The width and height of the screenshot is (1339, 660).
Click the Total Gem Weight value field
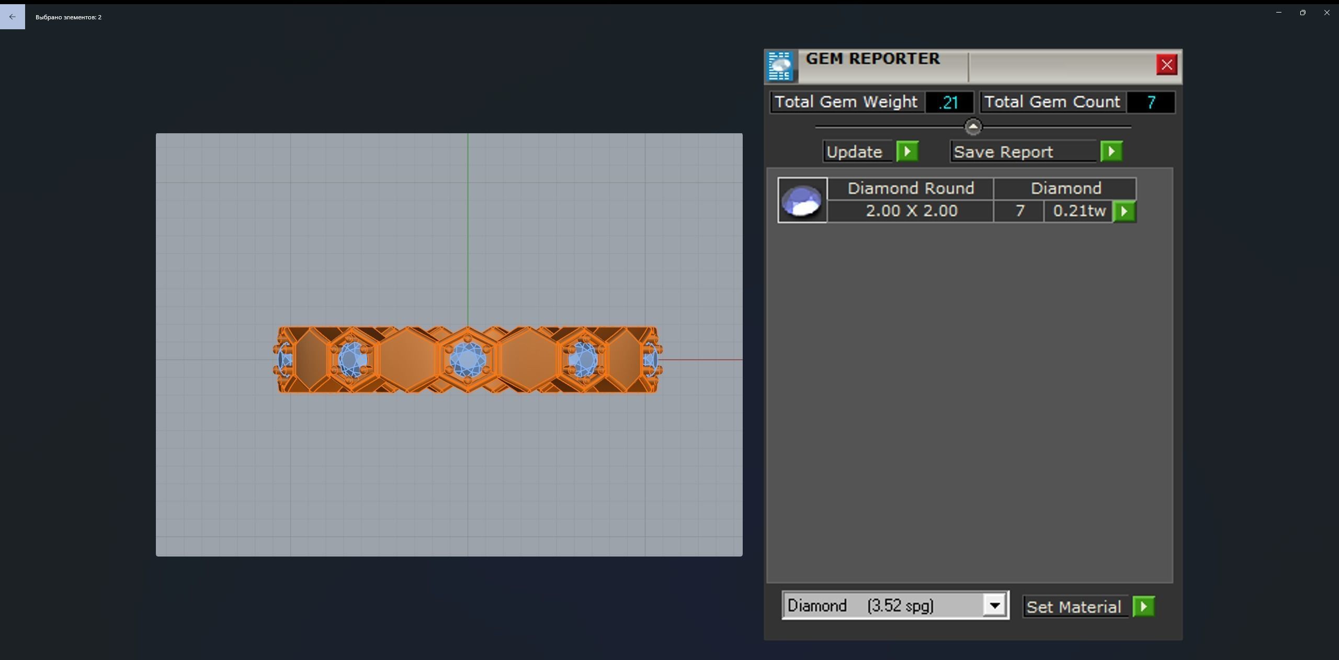[x=949, y=102]
